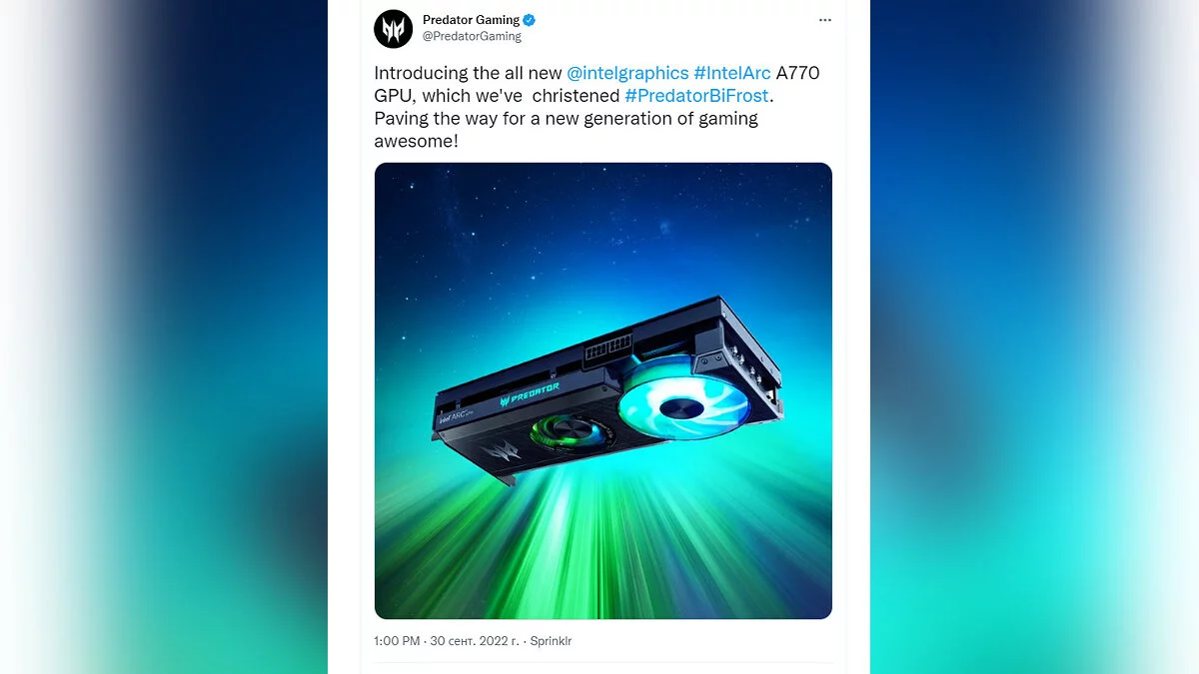Click the 30 сент. 2022 г. date

pos(474,641)
